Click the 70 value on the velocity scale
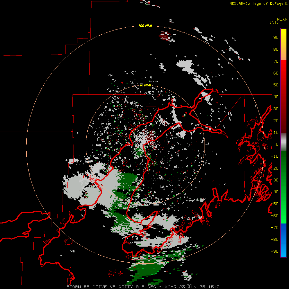This screenshot has height=289, width=289. [x=276, y=61]
